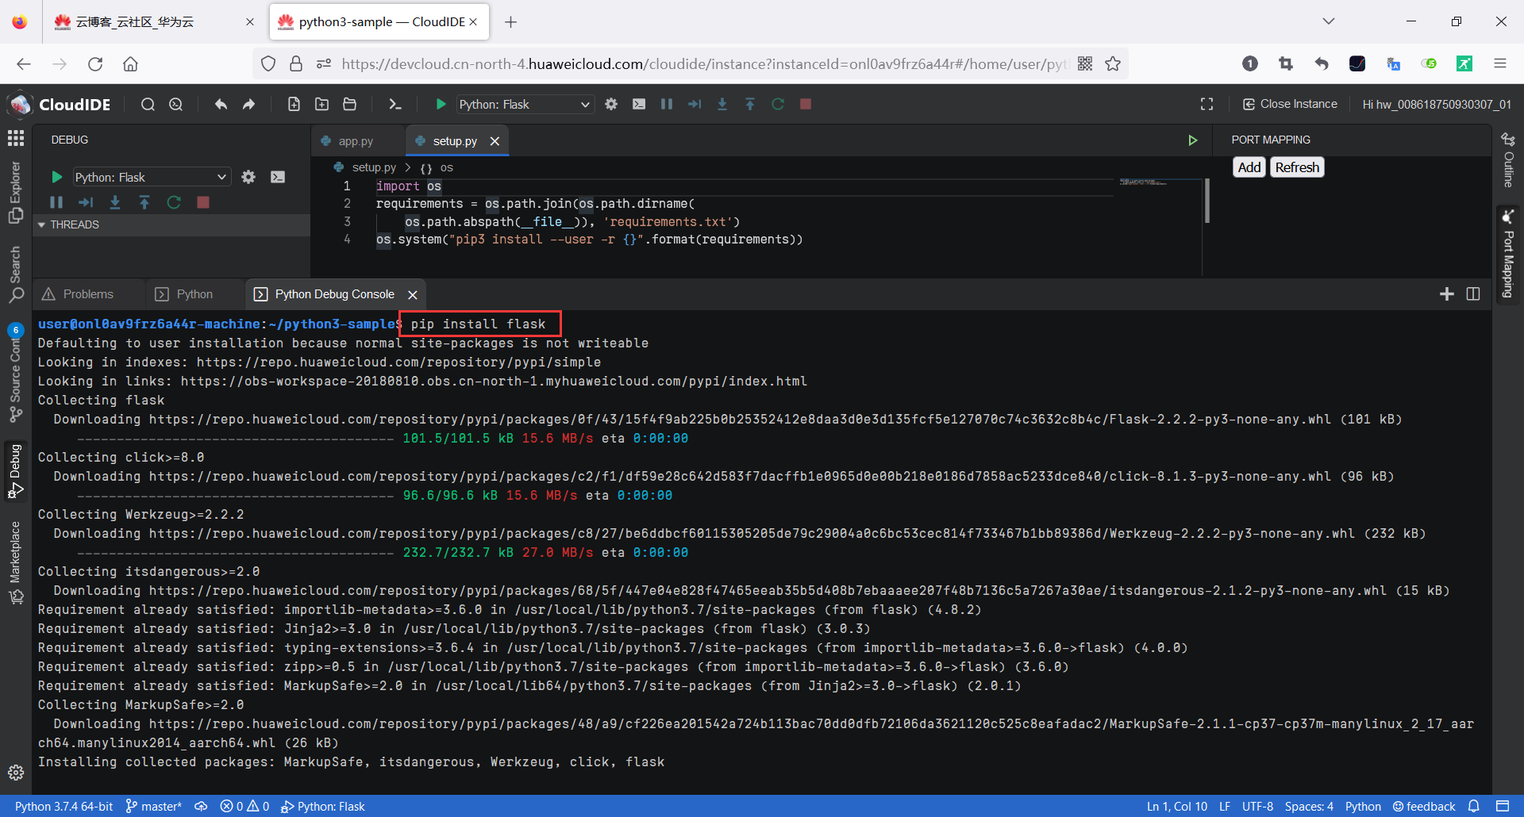The height and width of the screenshot is (817, 1524).
Task: Restart from the Debug panel controls
Action: point(174,202)
